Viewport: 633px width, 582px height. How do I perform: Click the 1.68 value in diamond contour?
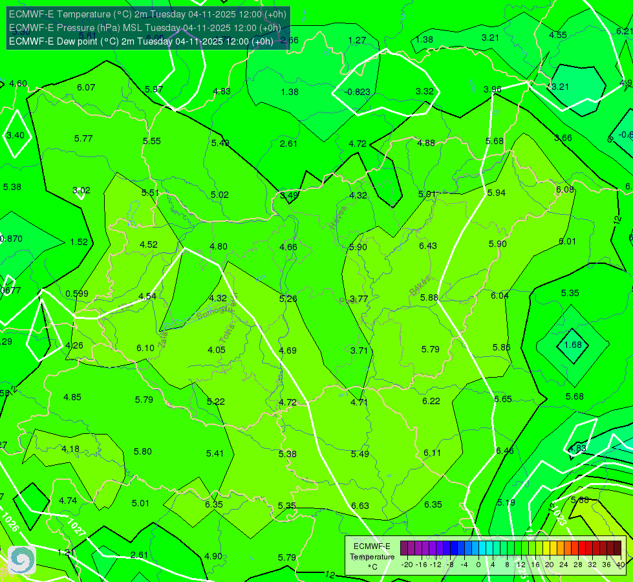click(x=573, y=345)
